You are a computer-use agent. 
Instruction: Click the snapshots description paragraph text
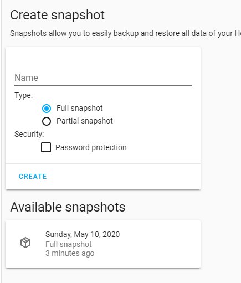tap(125, 34)
